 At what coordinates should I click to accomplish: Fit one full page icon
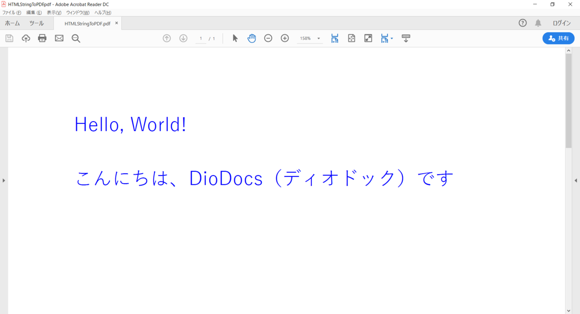351,38
